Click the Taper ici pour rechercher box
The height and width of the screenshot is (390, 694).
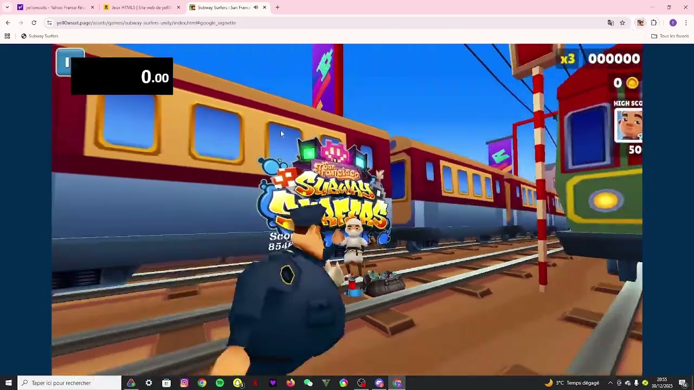point(69,383)
